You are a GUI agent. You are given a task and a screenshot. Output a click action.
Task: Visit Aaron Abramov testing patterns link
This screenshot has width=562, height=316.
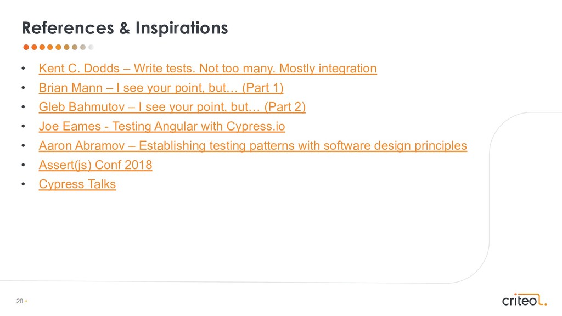point(252,146)
